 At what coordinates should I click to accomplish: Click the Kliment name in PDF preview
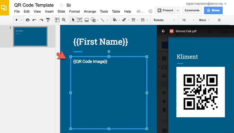(187, 56)
